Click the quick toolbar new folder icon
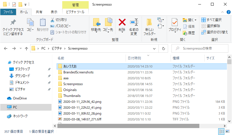The image size is (232, 135). [20, 4]
